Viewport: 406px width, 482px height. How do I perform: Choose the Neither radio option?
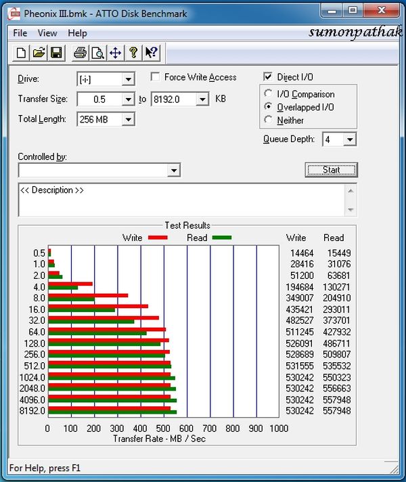coord(268,120)
